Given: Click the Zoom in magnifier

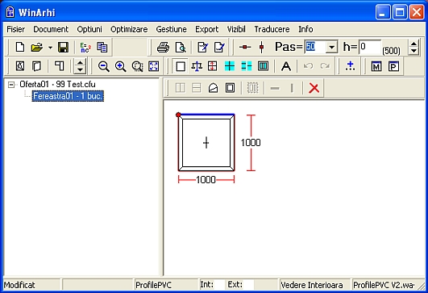Looking at the screenshot, I should pos(120,66).
